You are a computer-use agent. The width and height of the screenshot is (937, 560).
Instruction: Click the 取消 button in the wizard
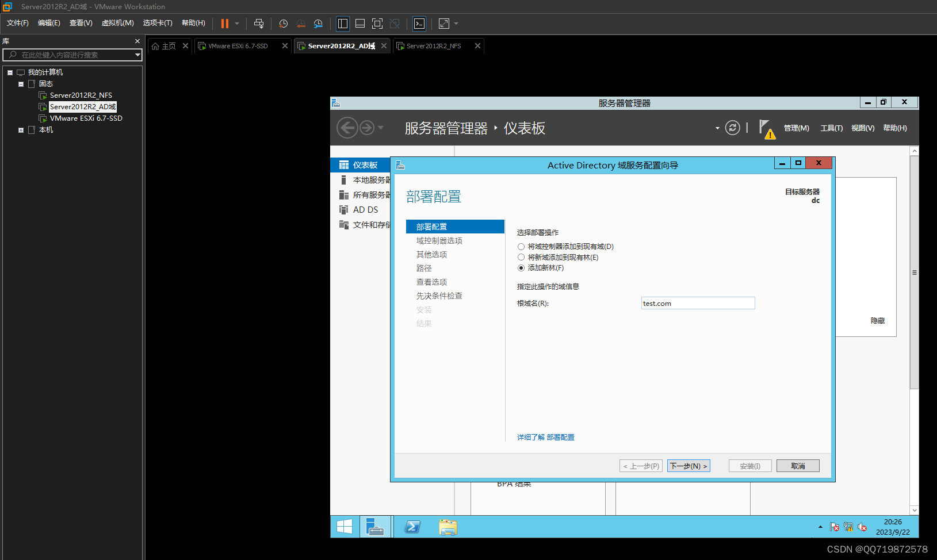(798, 466)
